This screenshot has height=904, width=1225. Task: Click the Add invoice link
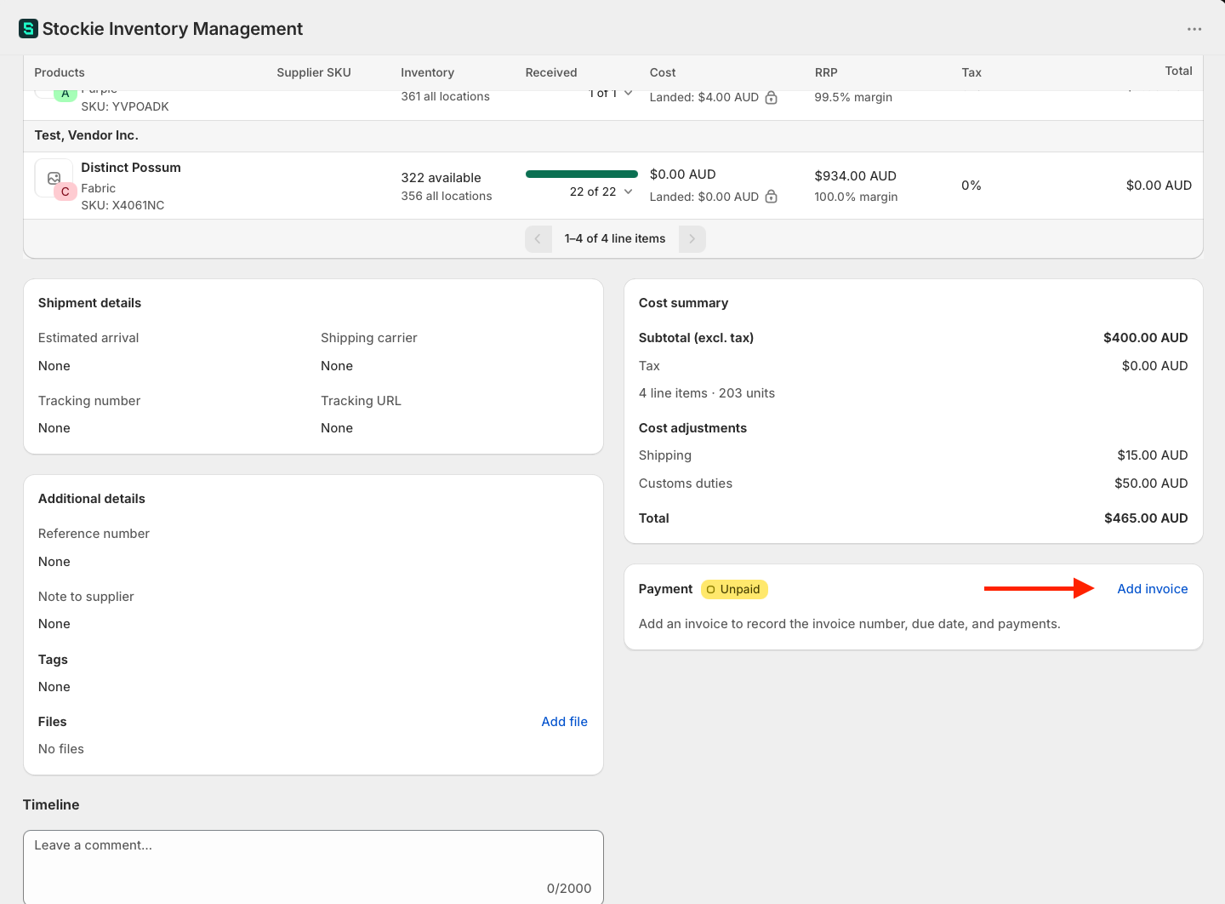pos(1152,589)
